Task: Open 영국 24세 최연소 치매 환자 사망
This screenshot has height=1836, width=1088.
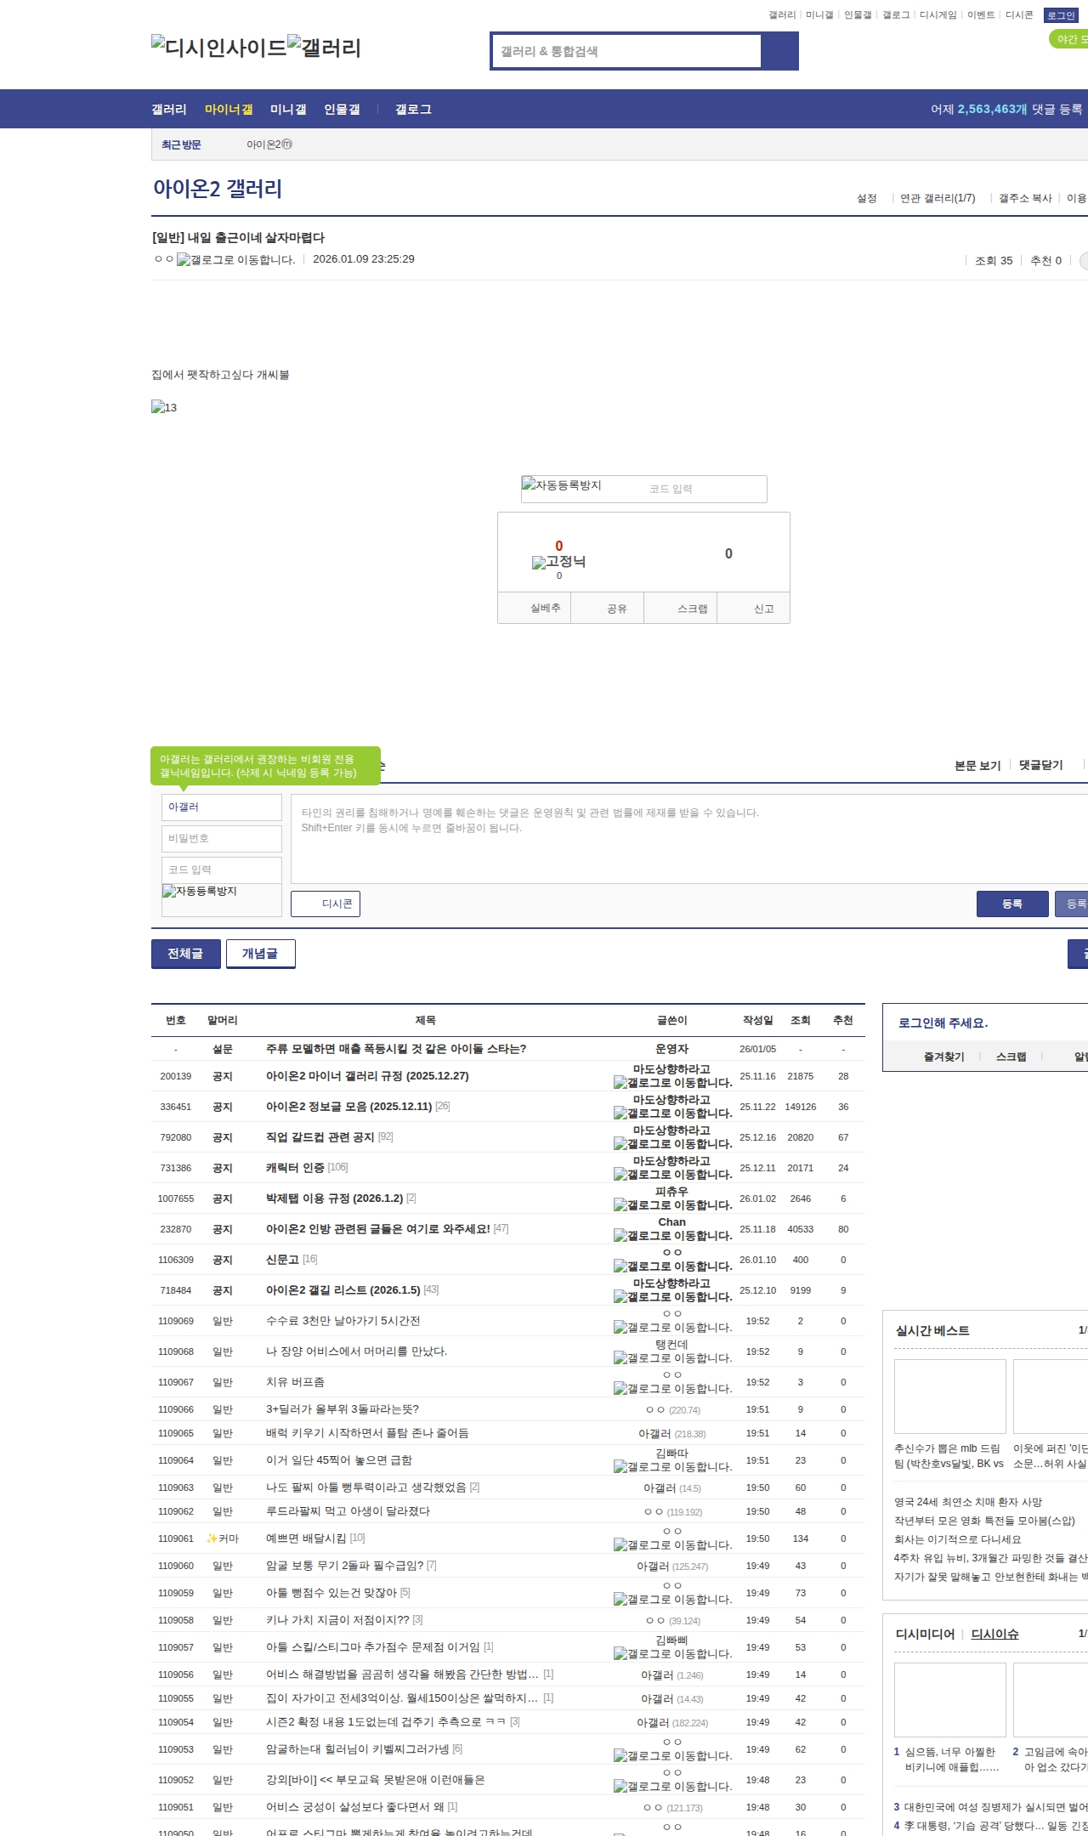Action: [x=968, y=1502]
